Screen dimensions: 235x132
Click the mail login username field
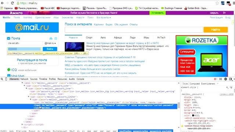tap(25, 43)
